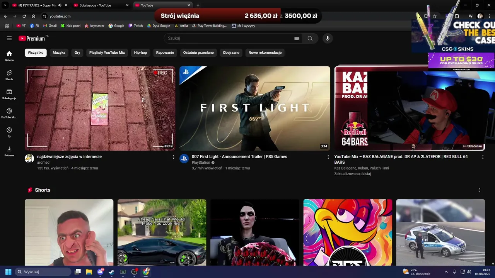Open the ardmed channel name link
Viewport: 495px width, 278px height.
43,163
